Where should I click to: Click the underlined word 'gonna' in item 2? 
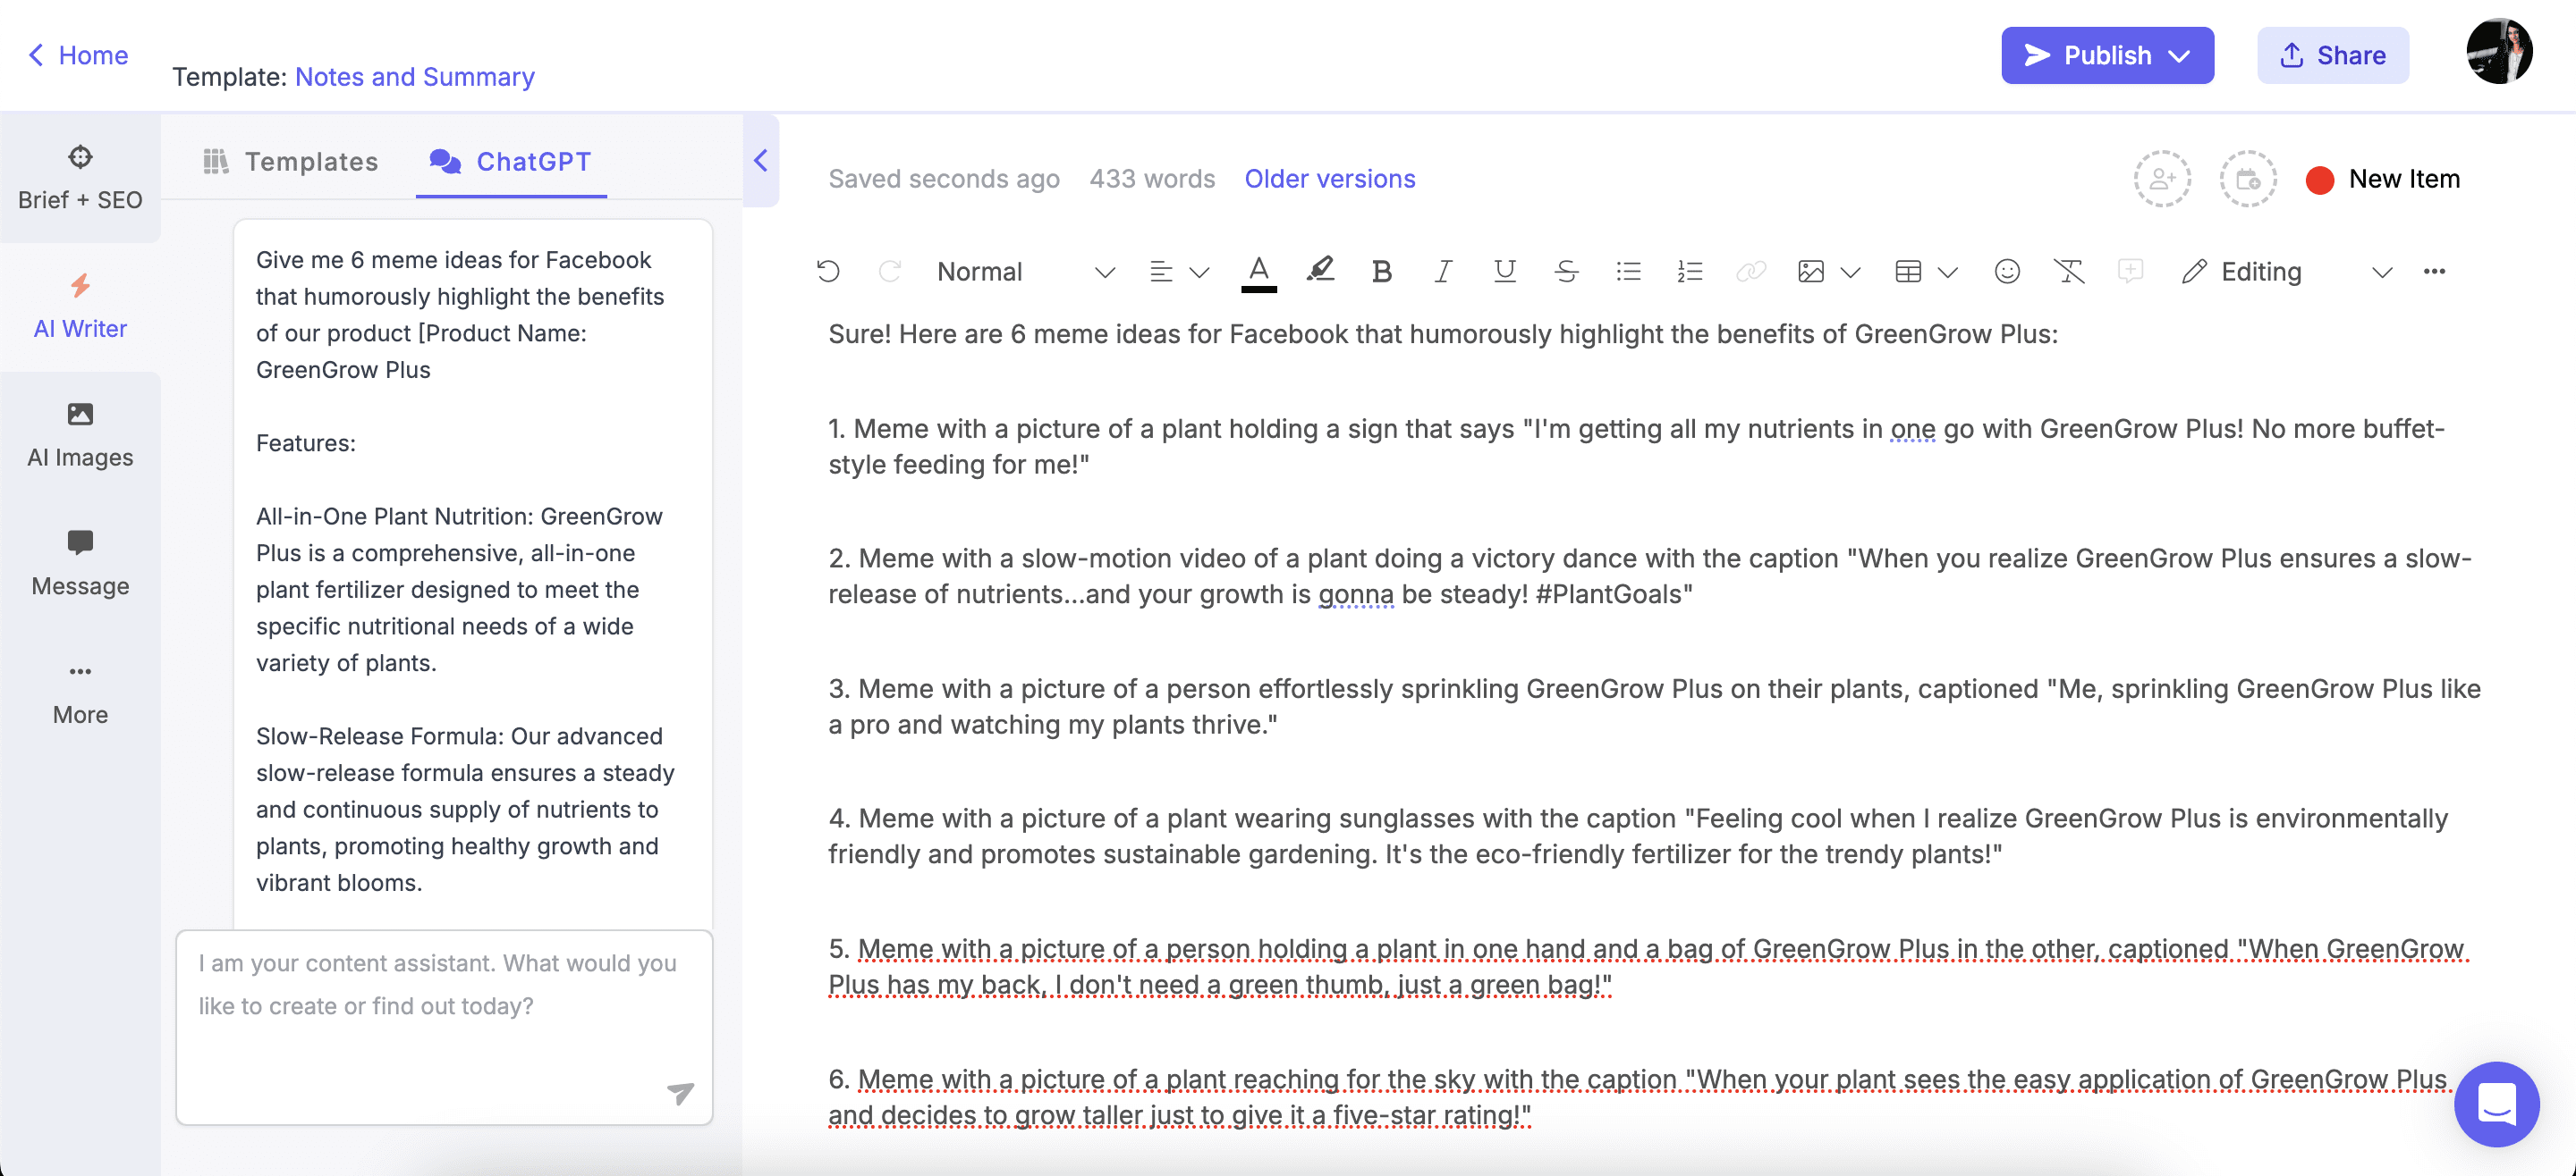pos(1355,594)
